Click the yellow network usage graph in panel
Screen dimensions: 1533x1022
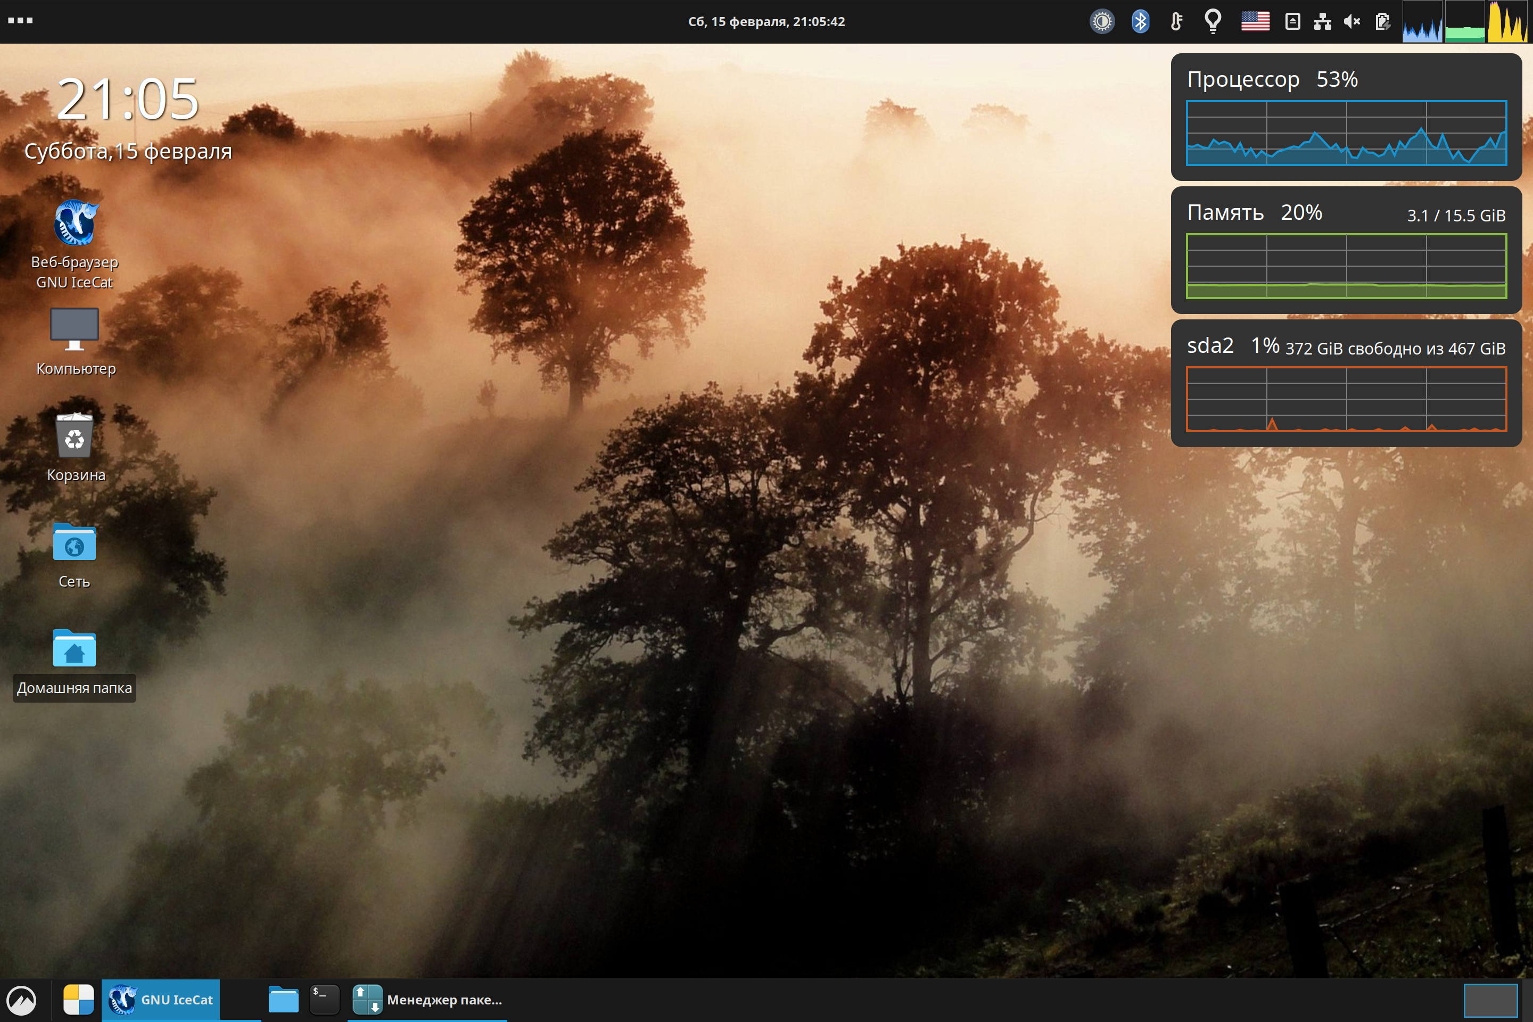1507,21
